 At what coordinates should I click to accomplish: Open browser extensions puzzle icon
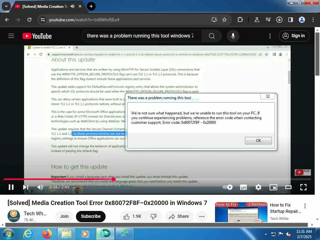[240, 20]
